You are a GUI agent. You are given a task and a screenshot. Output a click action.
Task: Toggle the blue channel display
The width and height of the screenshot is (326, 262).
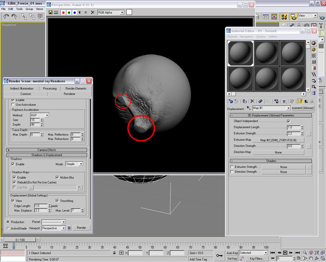click(x=75, y=13)
